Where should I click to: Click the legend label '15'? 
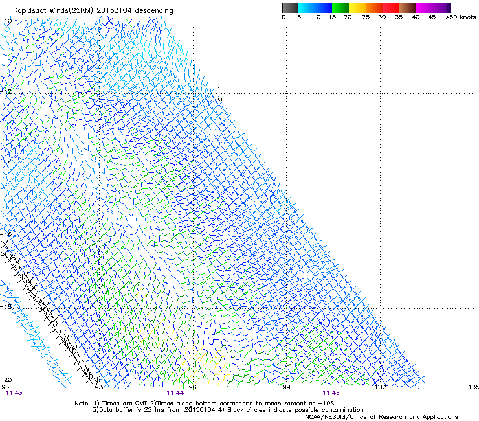(x=332, y=17)
